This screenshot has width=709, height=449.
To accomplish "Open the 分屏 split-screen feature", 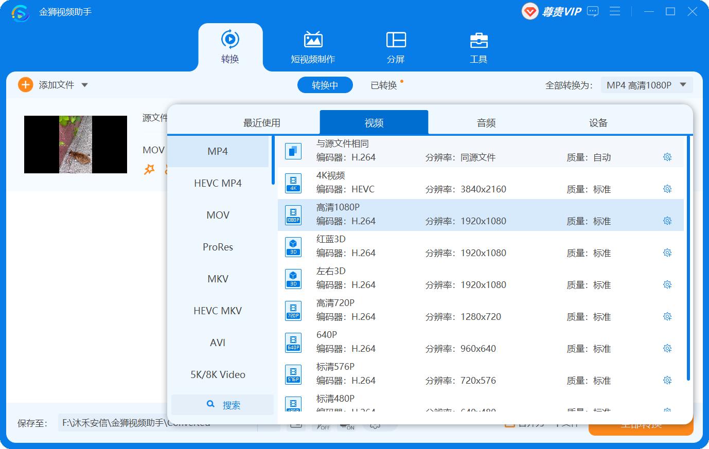I will coord(395,46).
